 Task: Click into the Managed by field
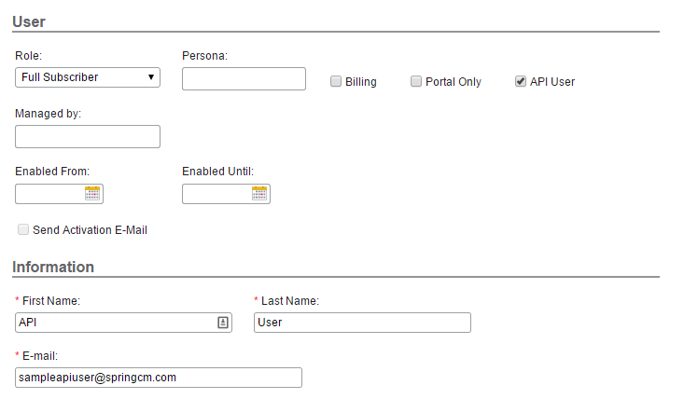click(88, 136)
